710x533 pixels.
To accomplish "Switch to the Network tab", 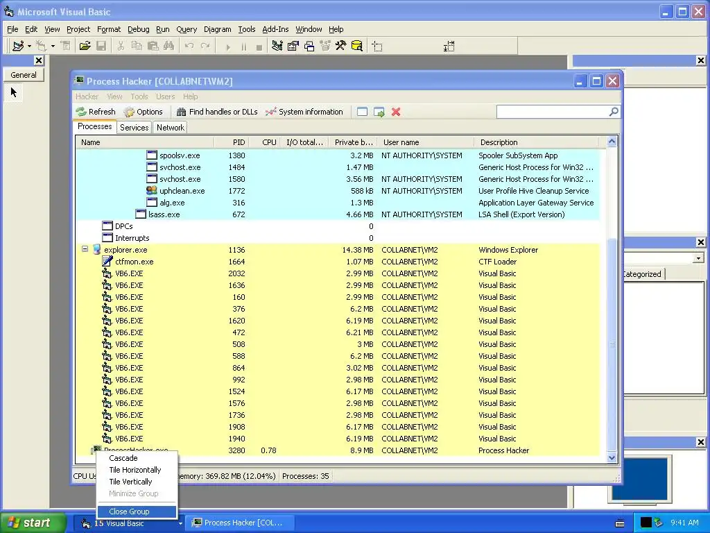I will click(171, 128).
